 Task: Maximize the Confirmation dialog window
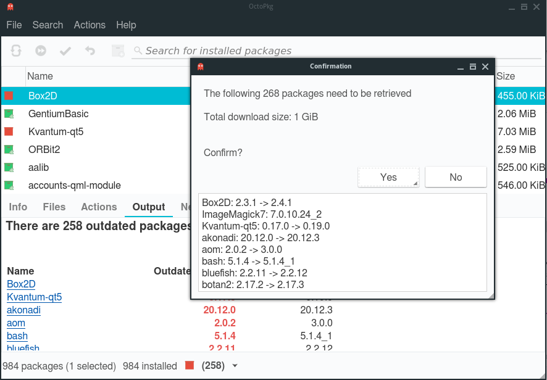473,67
